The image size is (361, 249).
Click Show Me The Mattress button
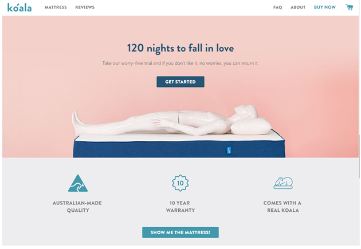(x=180, y=232)
